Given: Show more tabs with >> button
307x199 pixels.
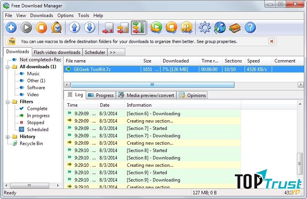Looking at the screenshot, I should 116,52.
